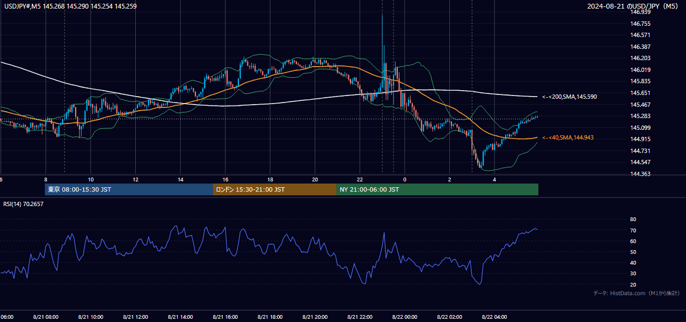
Task: Select the ロンドン 15:30-21:00 JST session bar
Action: pyautogui.click(x=275, y=189)
